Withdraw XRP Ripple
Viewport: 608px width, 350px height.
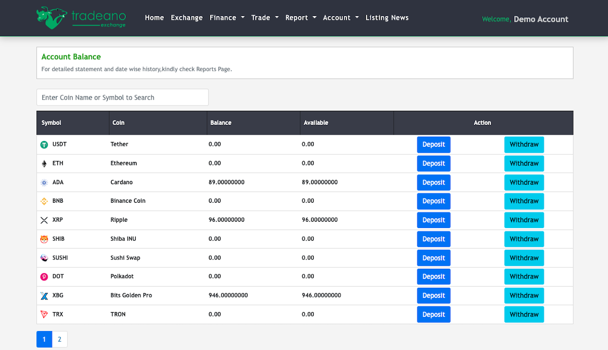point(524,220)
